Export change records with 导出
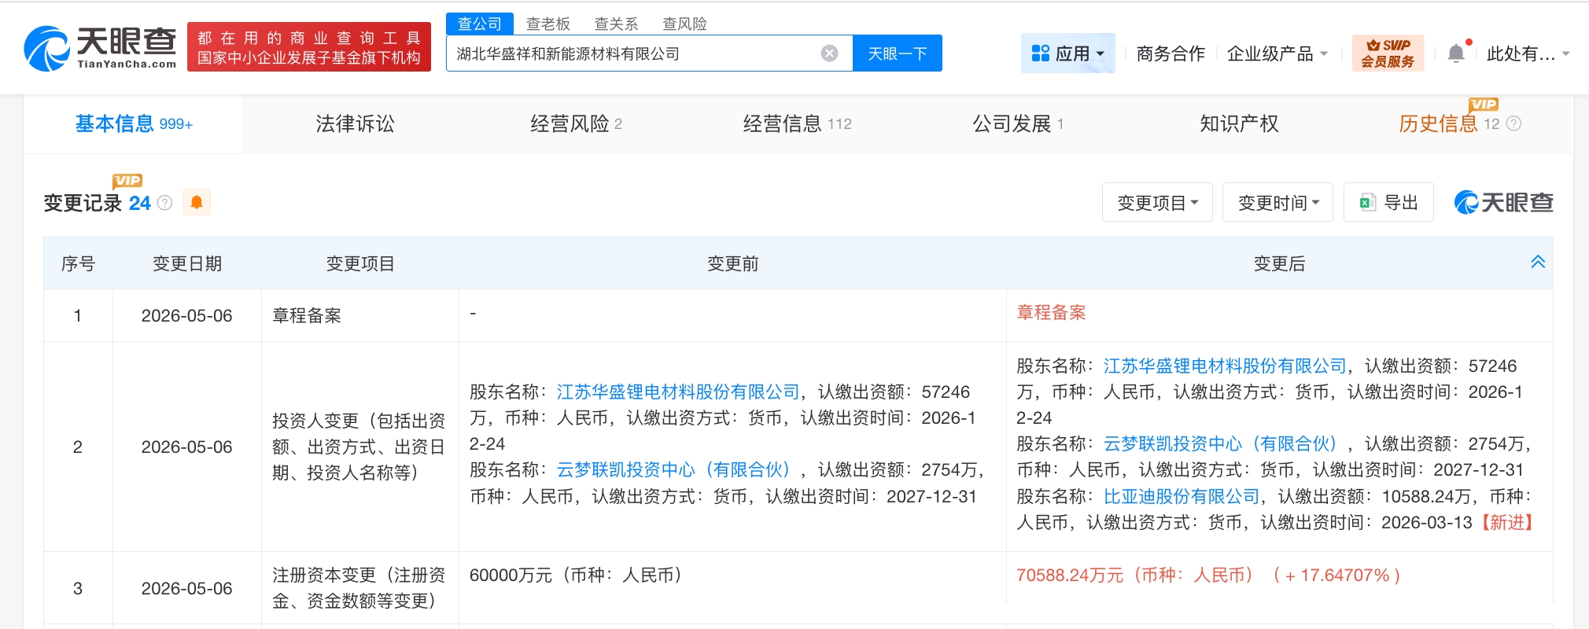 [1388, 203]
